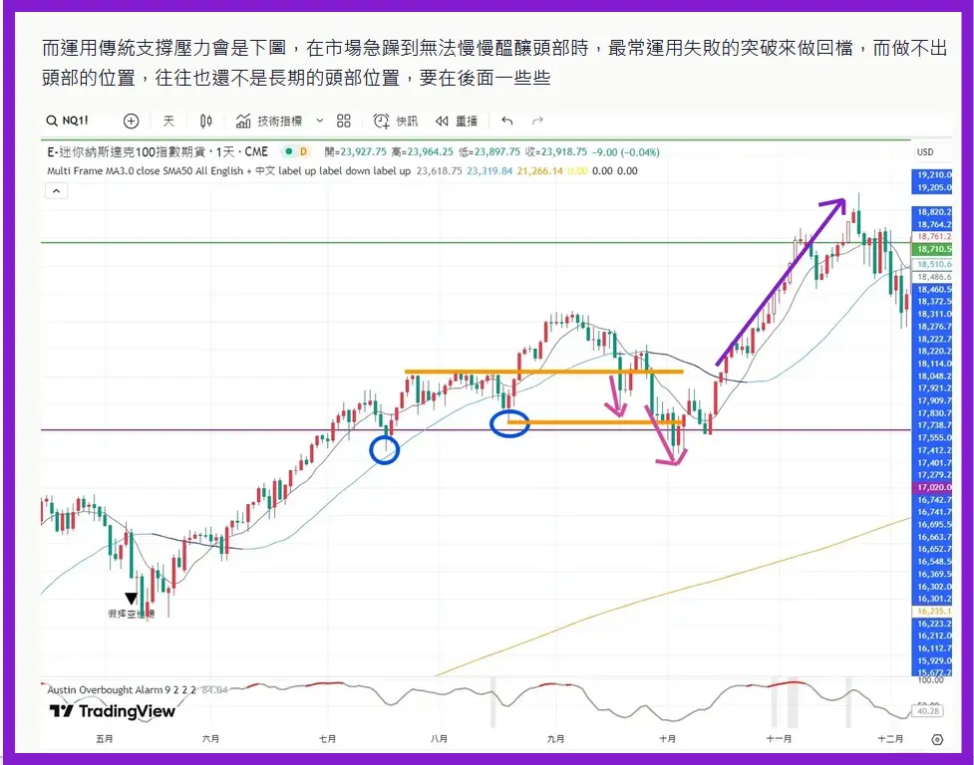Open the 技術指標 indicators menu
This screenshot has width=974, height=765.
click(269, 121)
